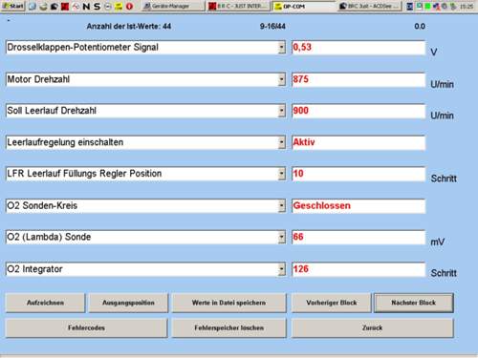The image size is (478, 358).
Task: Click the red square quick-launch icon
Action: point(65,6)
